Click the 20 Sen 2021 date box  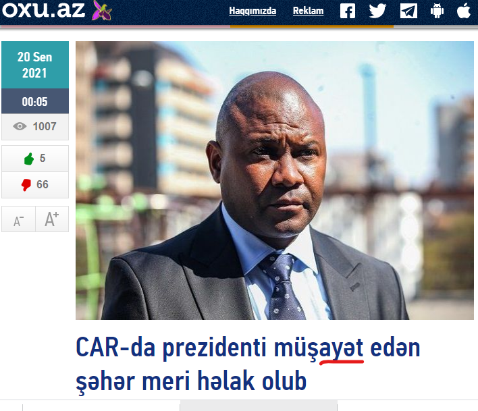tap(35, 65)
